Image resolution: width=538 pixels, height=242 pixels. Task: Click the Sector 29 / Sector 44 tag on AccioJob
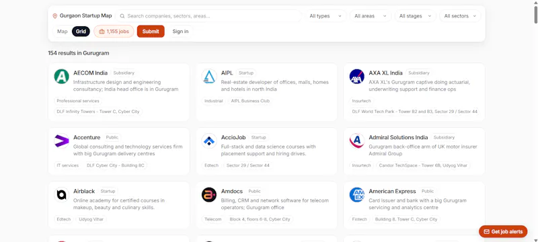click(x=248, y=165)
